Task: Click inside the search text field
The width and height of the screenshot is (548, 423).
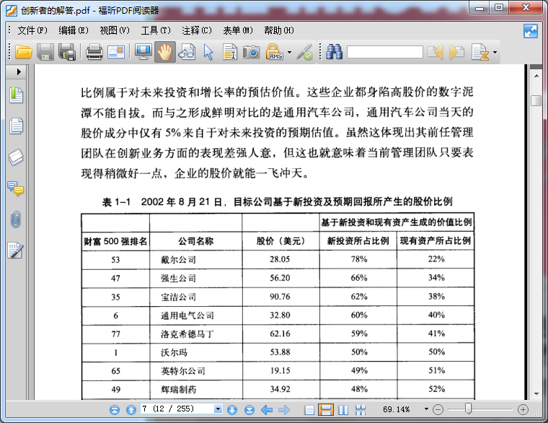Action: click(385, 52)
